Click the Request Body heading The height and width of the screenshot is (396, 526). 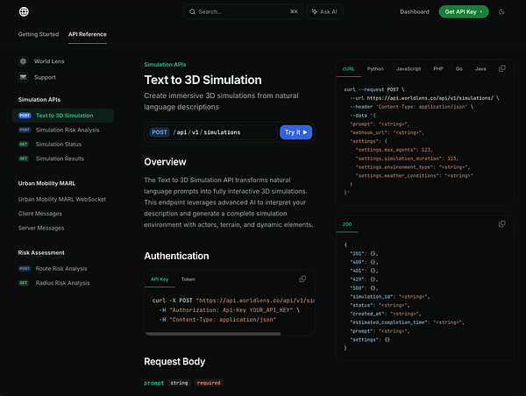tap(174, 362)
